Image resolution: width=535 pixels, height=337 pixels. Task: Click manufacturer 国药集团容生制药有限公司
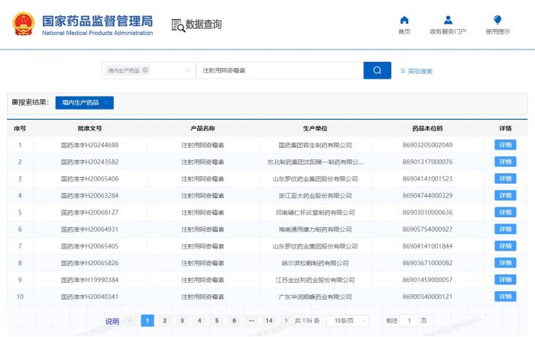315,145
